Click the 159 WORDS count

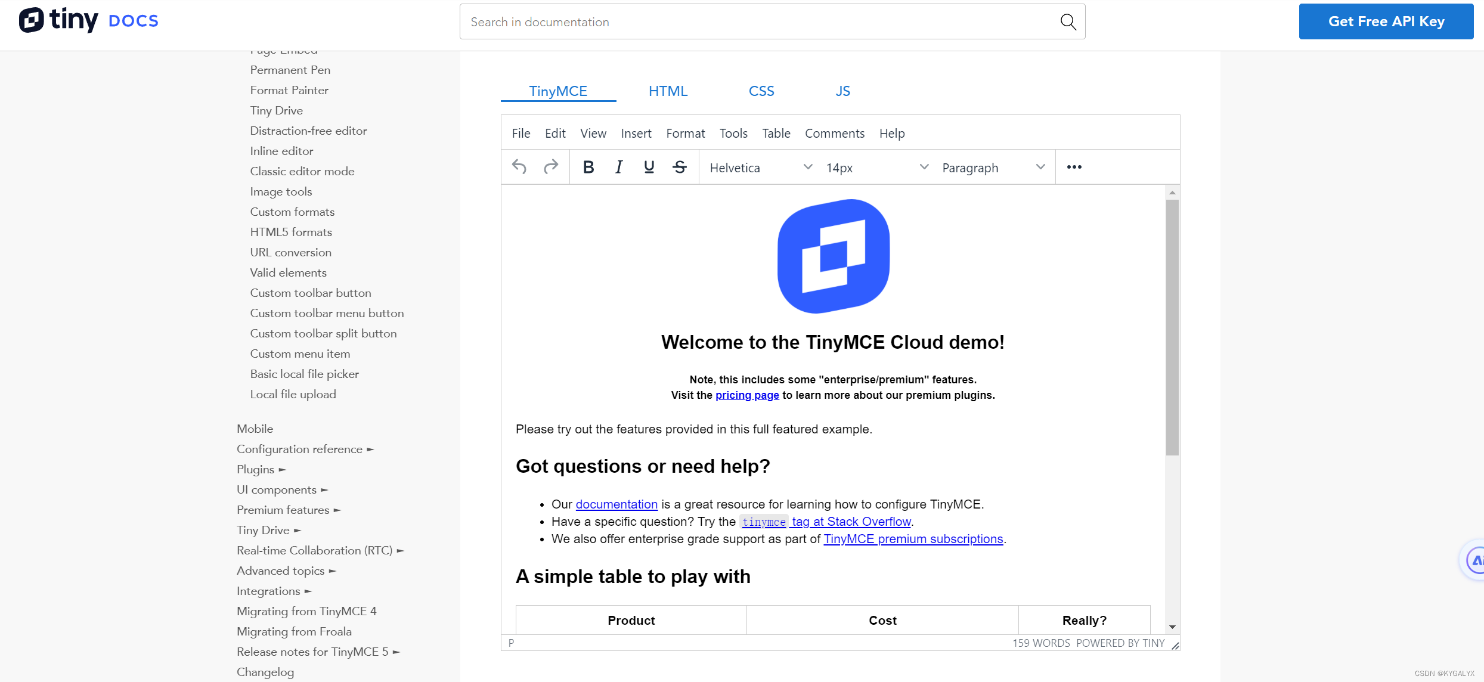[1041, 643]
